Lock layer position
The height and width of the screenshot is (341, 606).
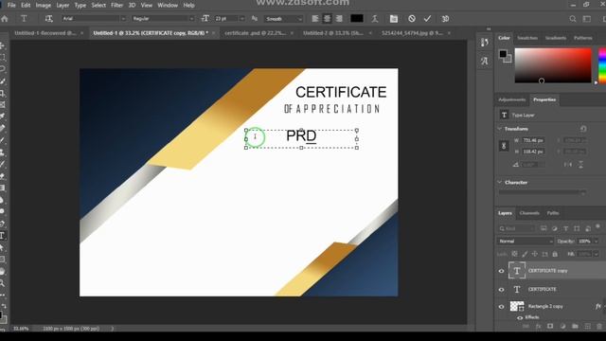[534, 254]
